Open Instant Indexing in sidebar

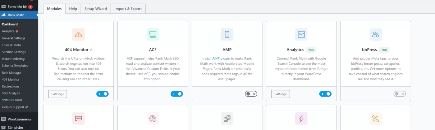[x=13, y=59]
